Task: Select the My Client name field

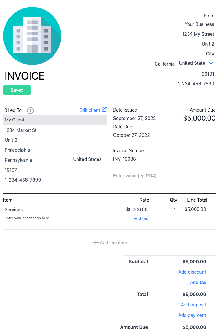Action: tap(55, 120)
